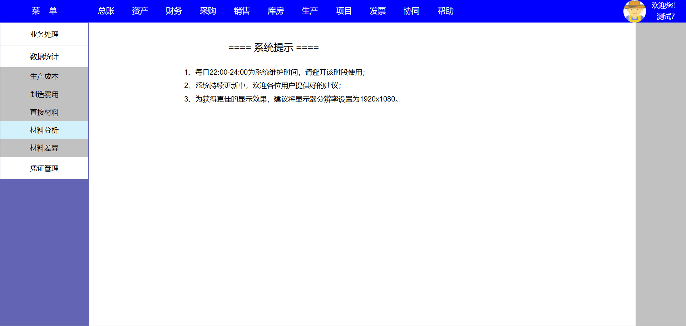Screen dimensions: 686x326
Task: Open 材料差异 in the sidebar
Action: [x=44, y=148]
